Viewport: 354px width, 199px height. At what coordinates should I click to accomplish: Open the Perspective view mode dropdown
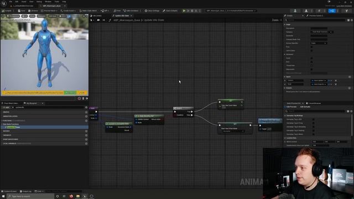point(13,16)
